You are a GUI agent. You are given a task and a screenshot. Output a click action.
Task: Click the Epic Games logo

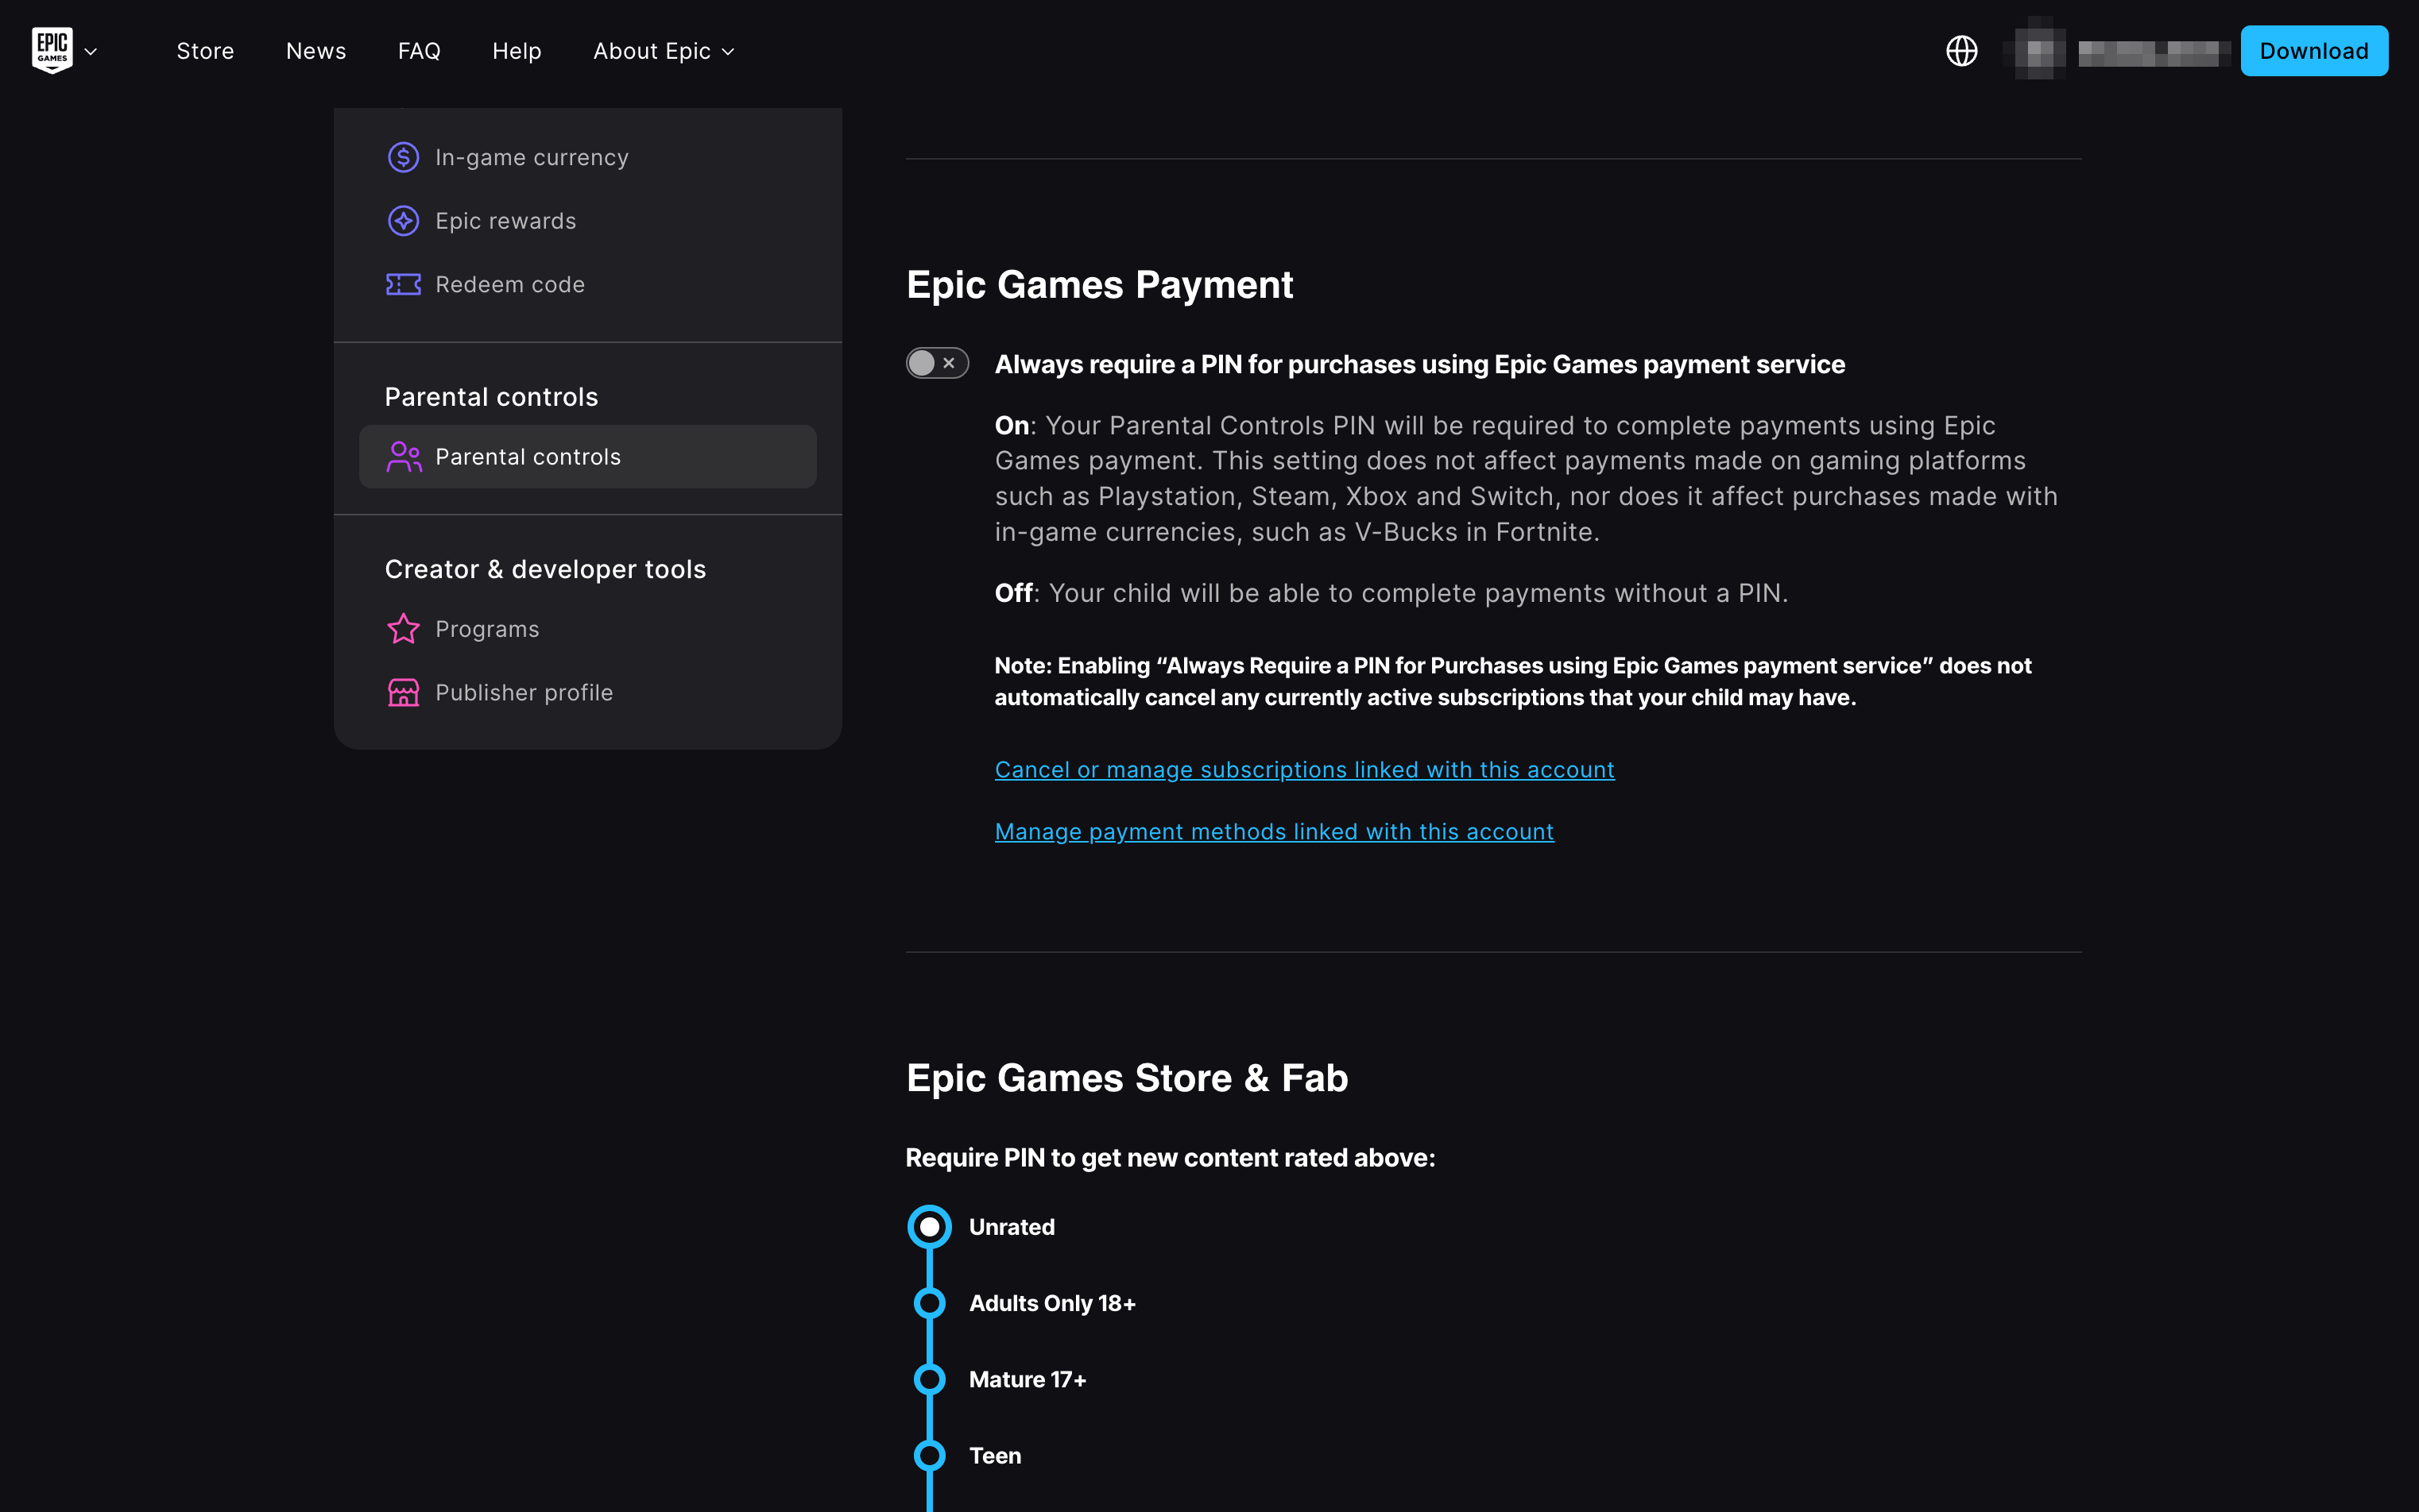52,50
